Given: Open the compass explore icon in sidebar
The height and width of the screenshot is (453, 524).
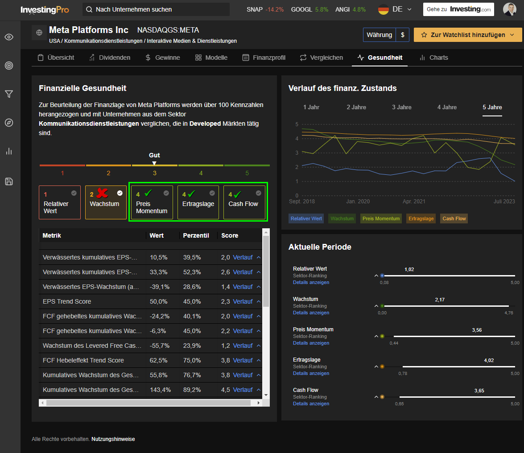Looking at the screenshot, I should 9,123.
